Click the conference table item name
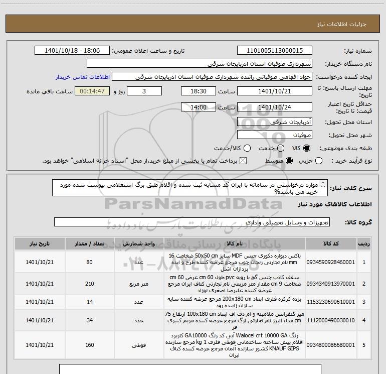Viewport: 386px width, 374px height. (235, 320)
